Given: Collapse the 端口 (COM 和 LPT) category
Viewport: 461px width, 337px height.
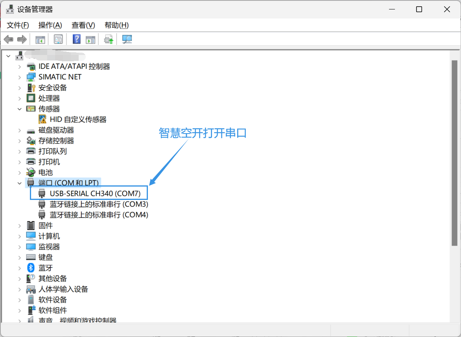Looking at the screenshot, I should coord(20,183).
